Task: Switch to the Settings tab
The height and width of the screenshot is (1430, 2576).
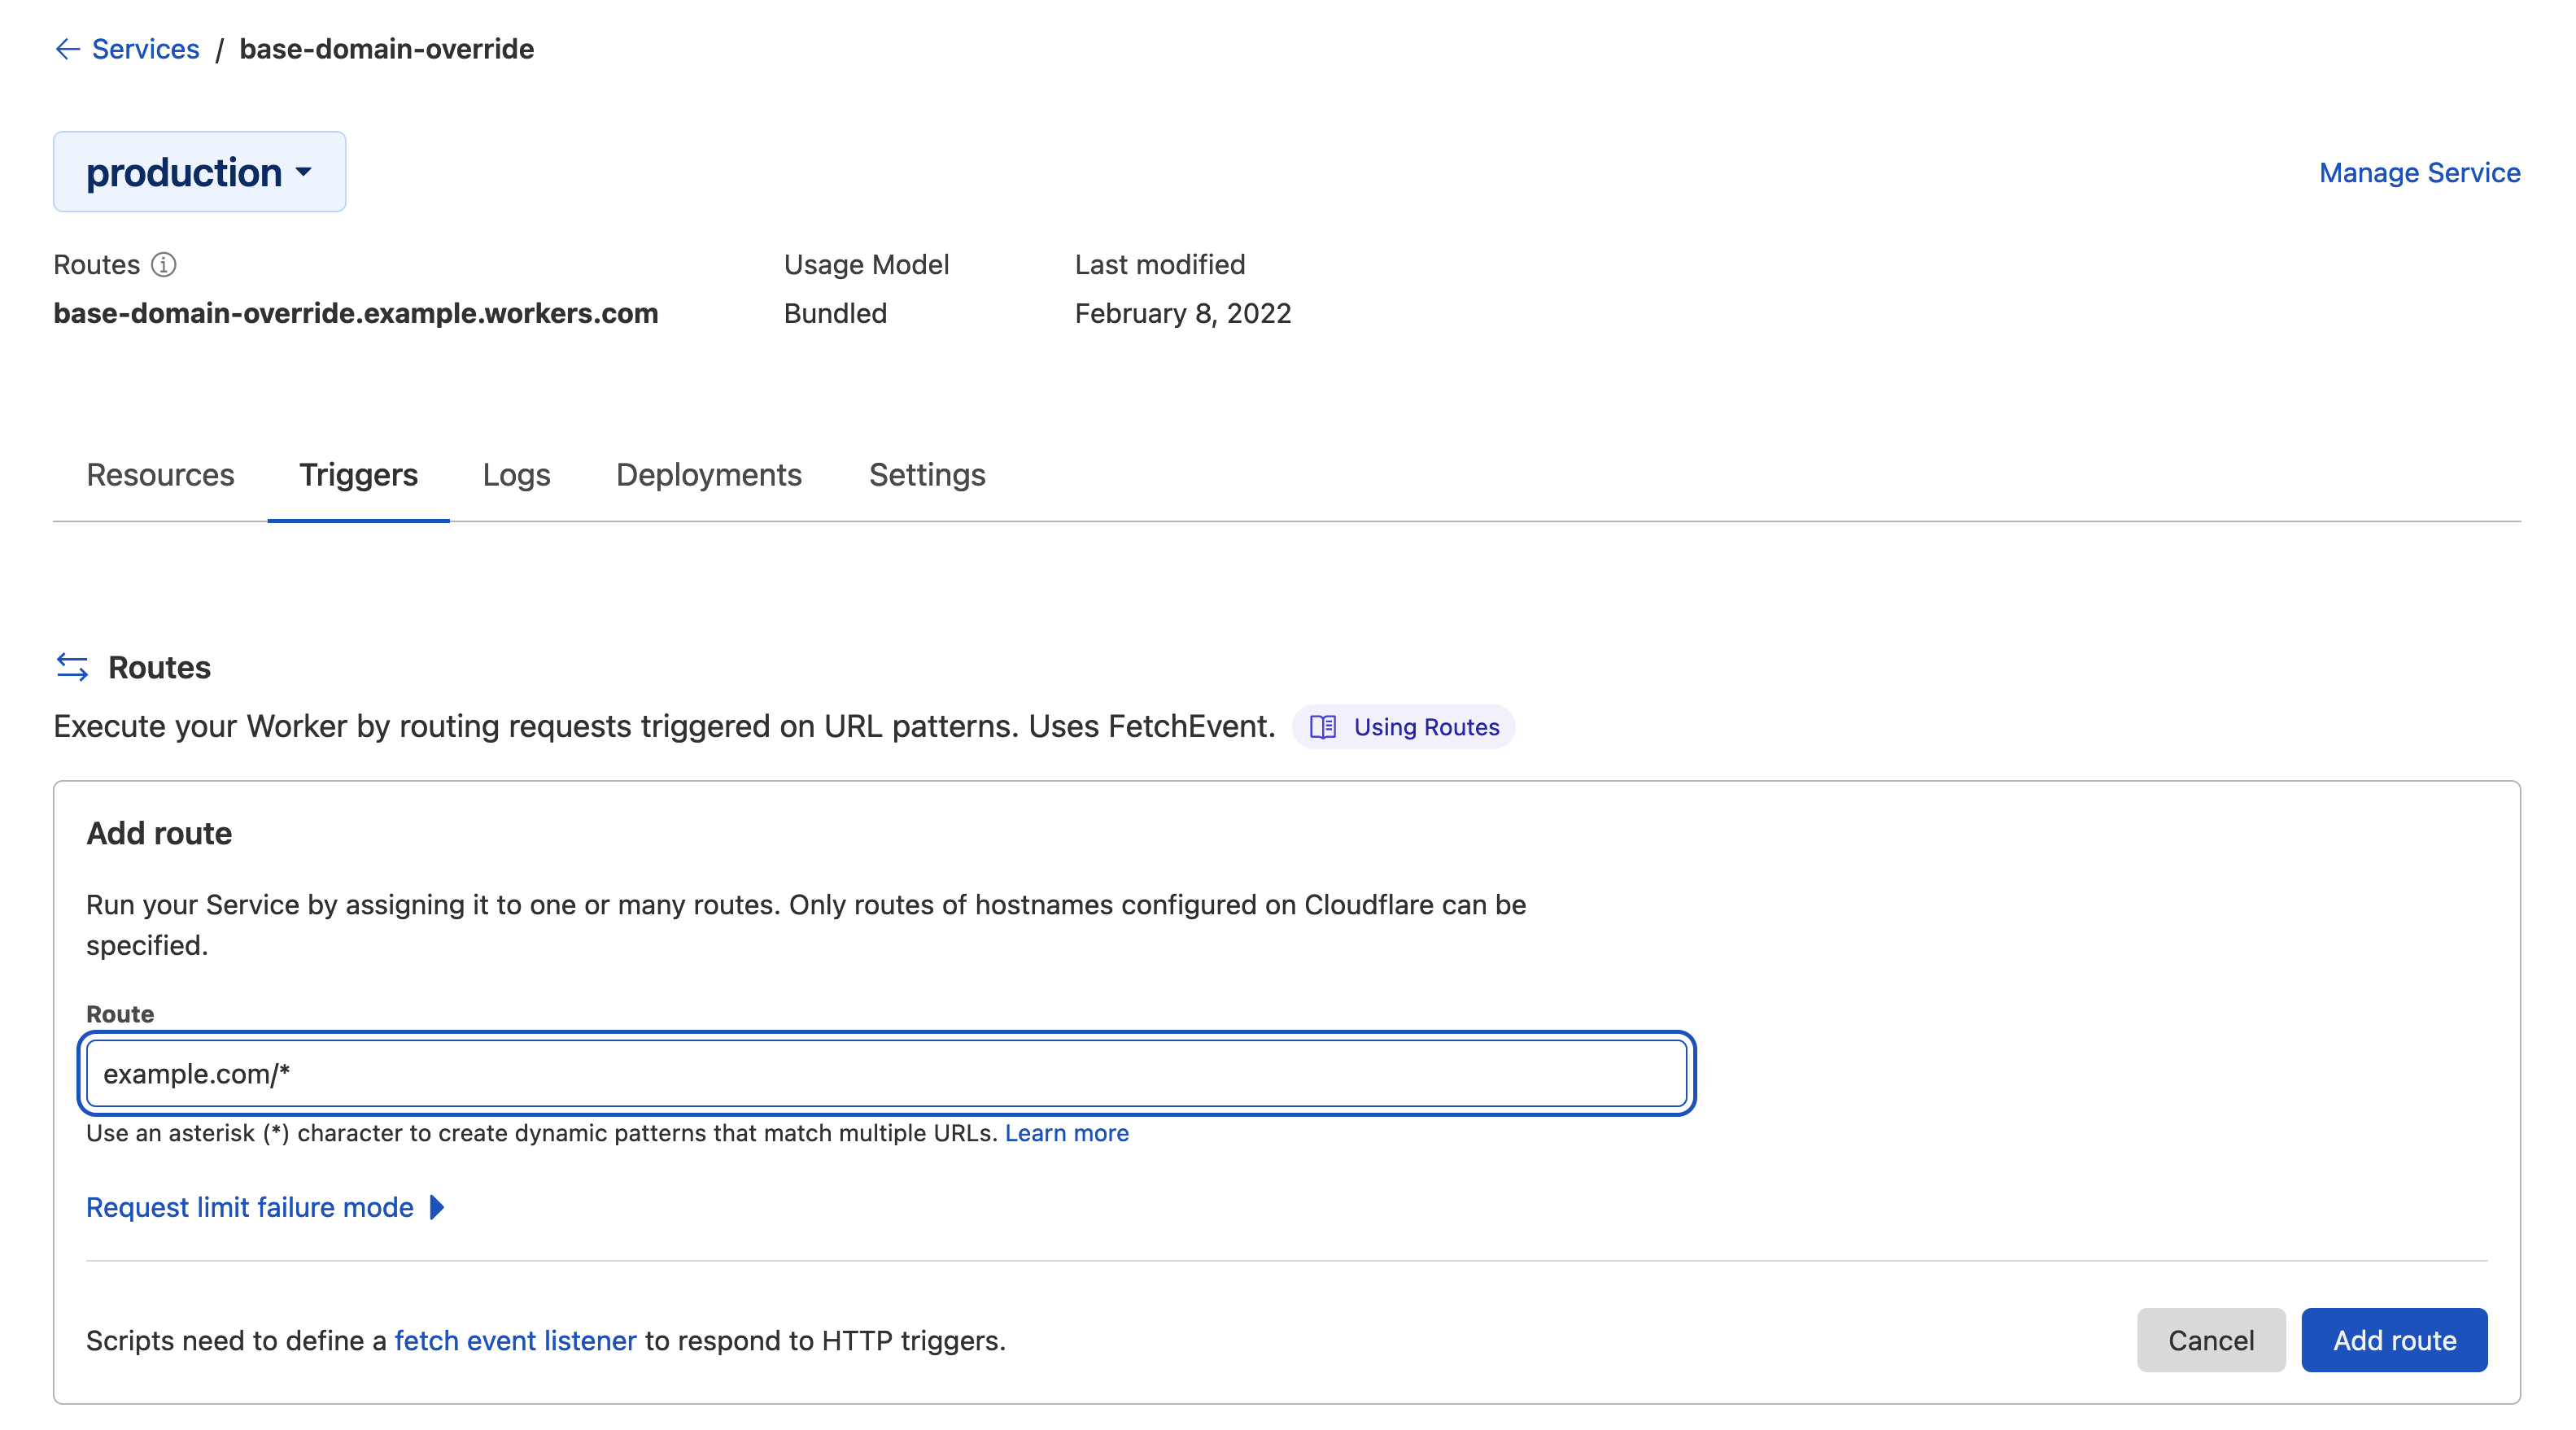Action: click(926, 475)
